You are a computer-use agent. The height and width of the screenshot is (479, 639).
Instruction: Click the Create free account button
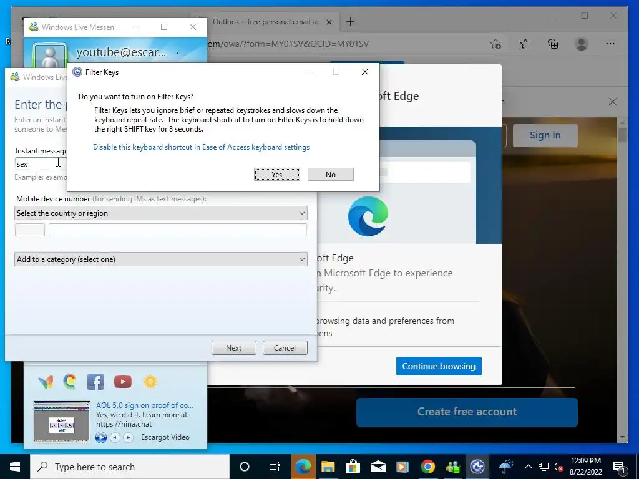[x=467, y=412]
